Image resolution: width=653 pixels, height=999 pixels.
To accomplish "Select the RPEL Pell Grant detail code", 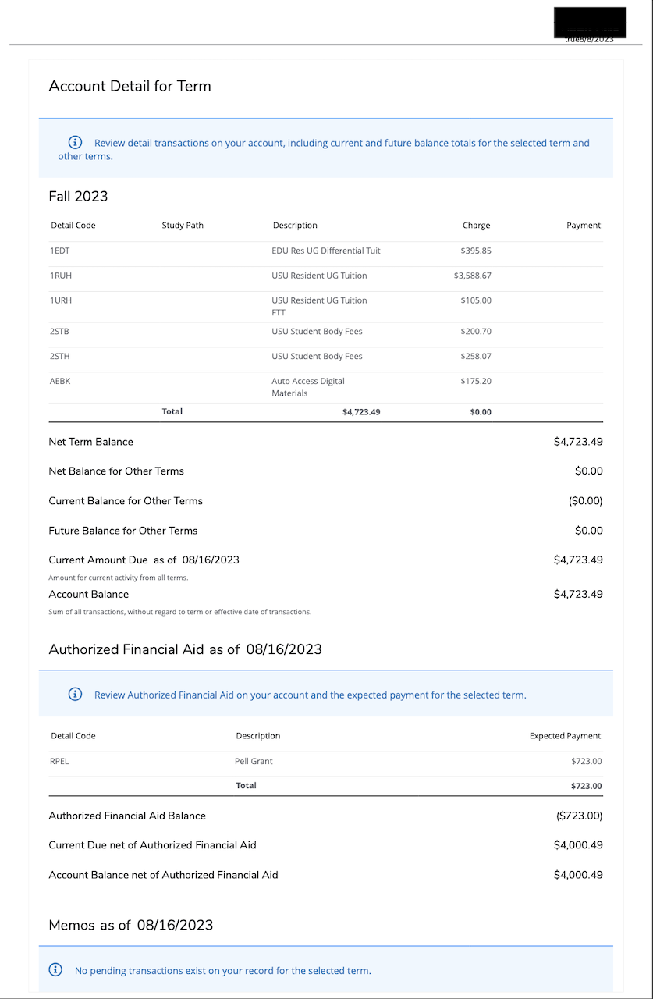I will point(59,761).
